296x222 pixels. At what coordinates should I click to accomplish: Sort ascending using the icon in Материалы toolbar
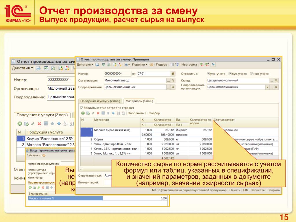(118, 113)
